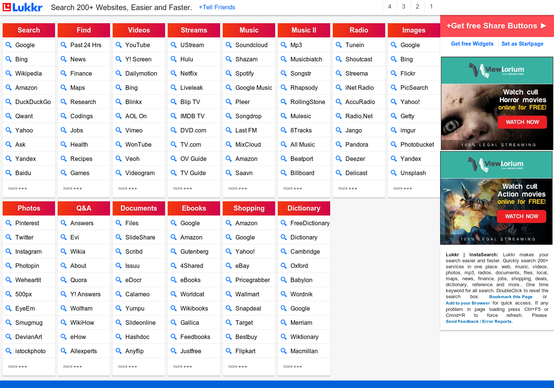
Task: Click the search icon next to Past 24 Hrs
Action: point(64,45)
